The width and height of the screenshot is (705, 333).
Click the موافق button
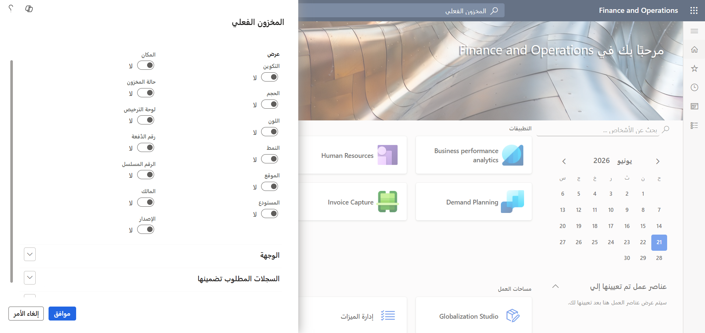pos(62,314)
